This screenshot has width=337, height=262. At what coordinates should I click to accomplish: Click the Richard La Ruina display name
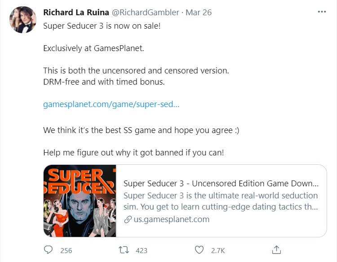[x=76, y=13]
